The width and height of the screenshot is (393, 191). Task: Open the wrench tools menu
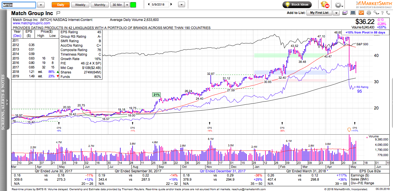point(376,13)
